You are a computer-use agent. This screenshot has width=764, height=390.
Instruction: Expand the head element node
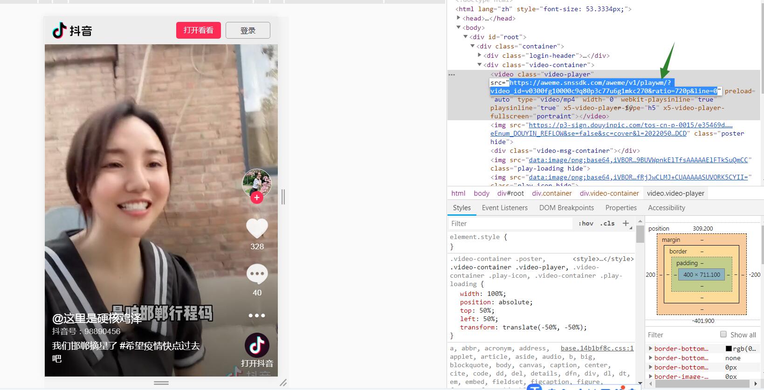tap(459, 18)
